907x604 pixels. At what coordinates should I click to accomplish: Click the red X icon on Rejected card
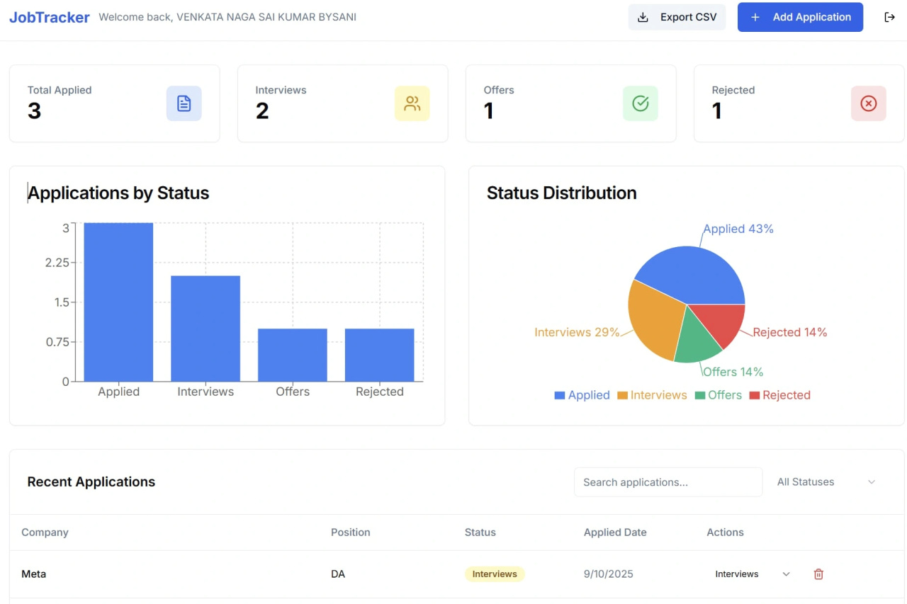tap(868, 103)
